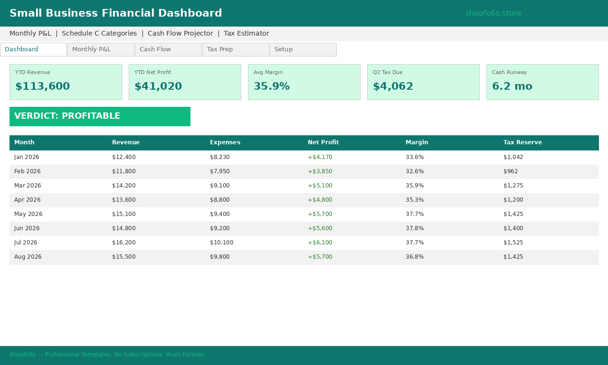
Task: Click the Shopfolio footer tagline text
Action: (x=107, y=355)
